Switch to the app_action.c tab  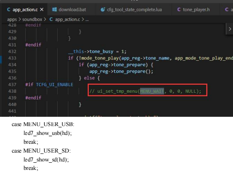click(x=25, y=10)
